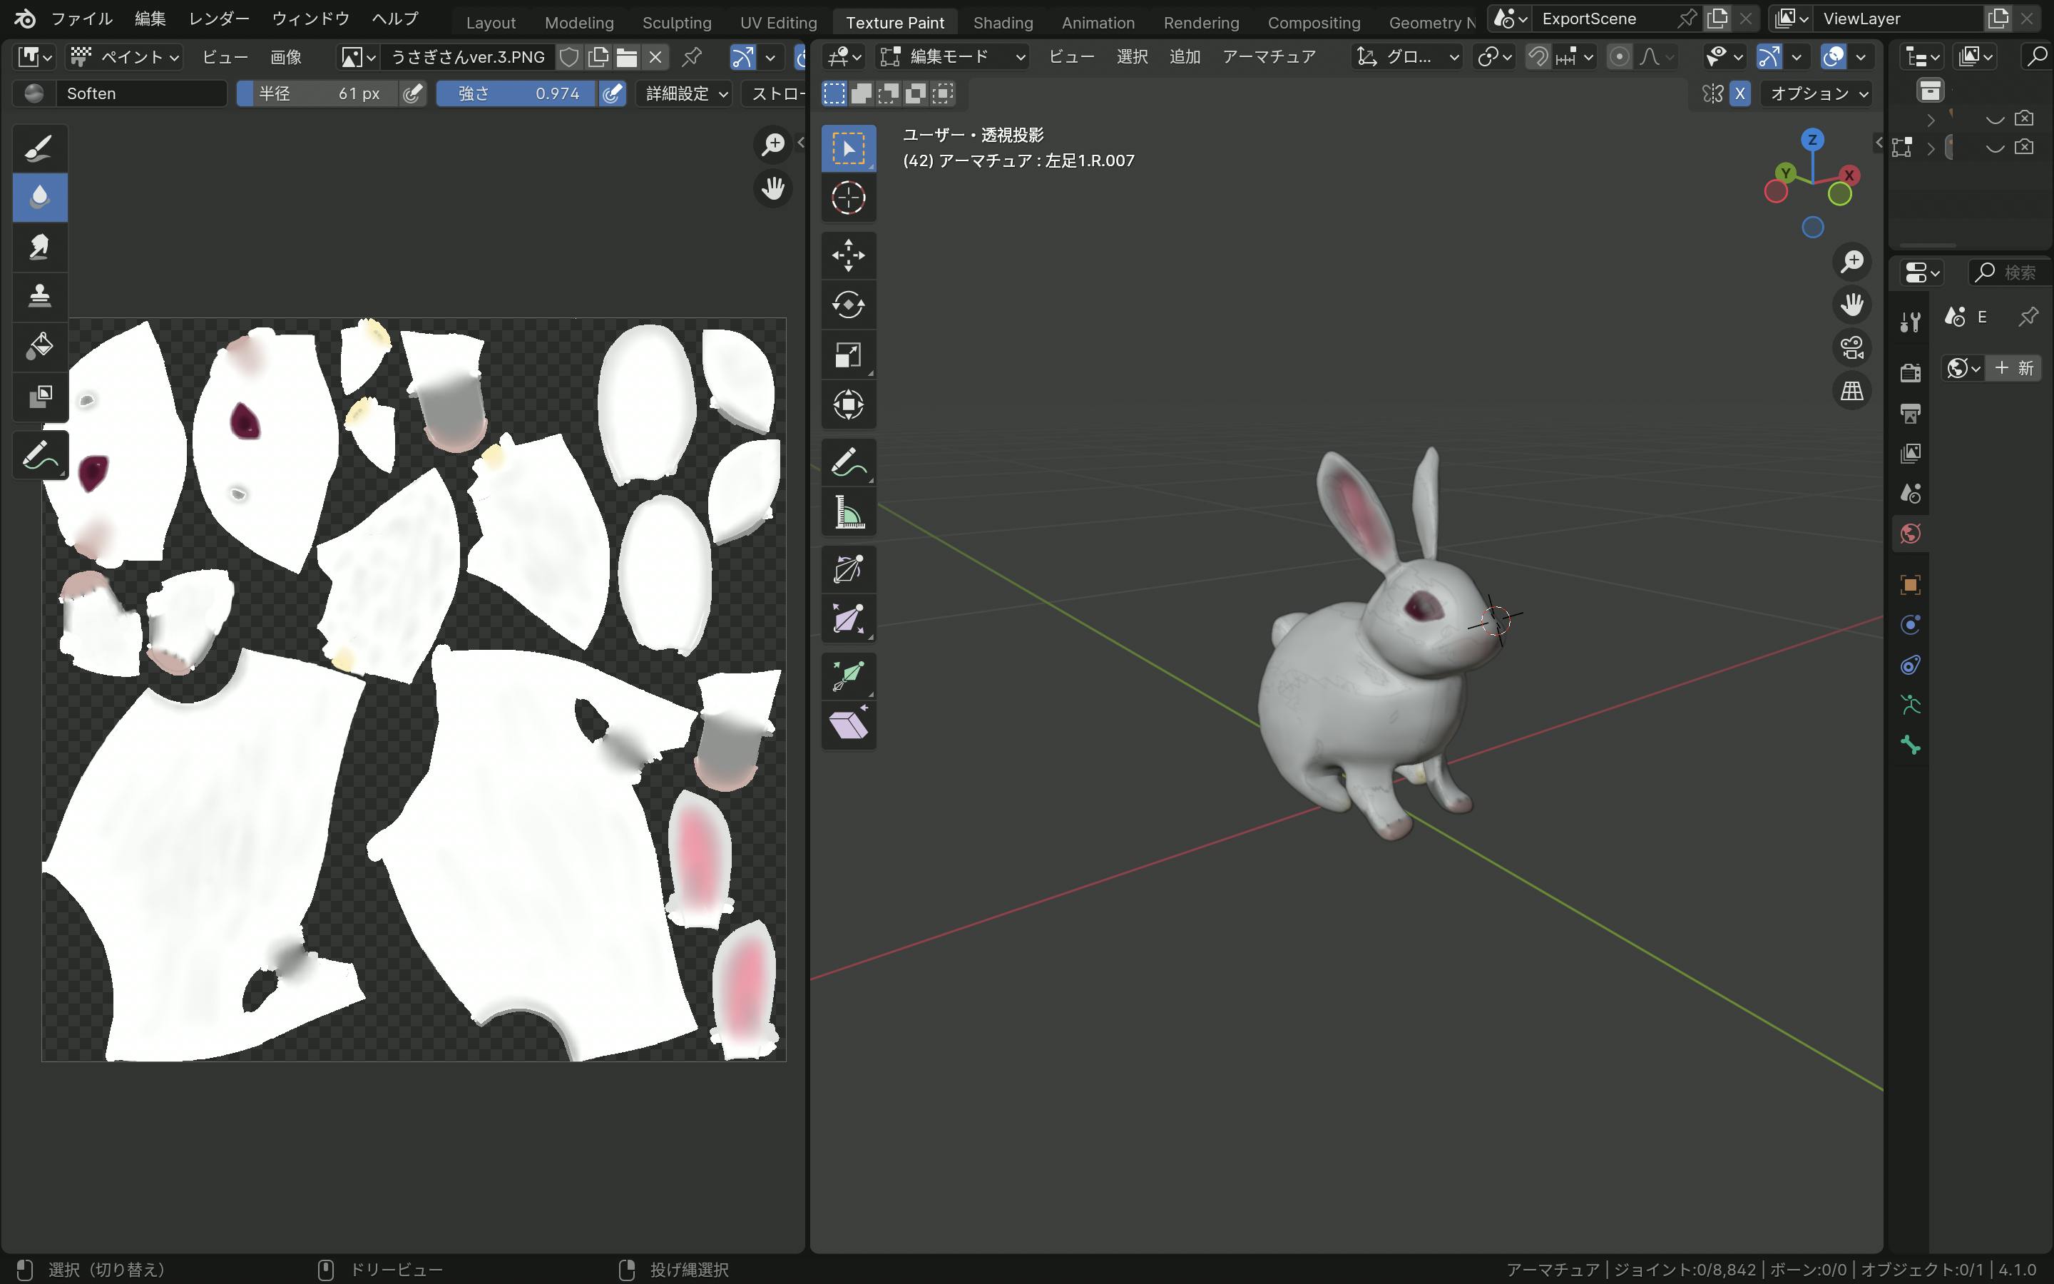Select the Draw brush tool
Screen dimensions: 2054x1284
[x=39, y=148]
